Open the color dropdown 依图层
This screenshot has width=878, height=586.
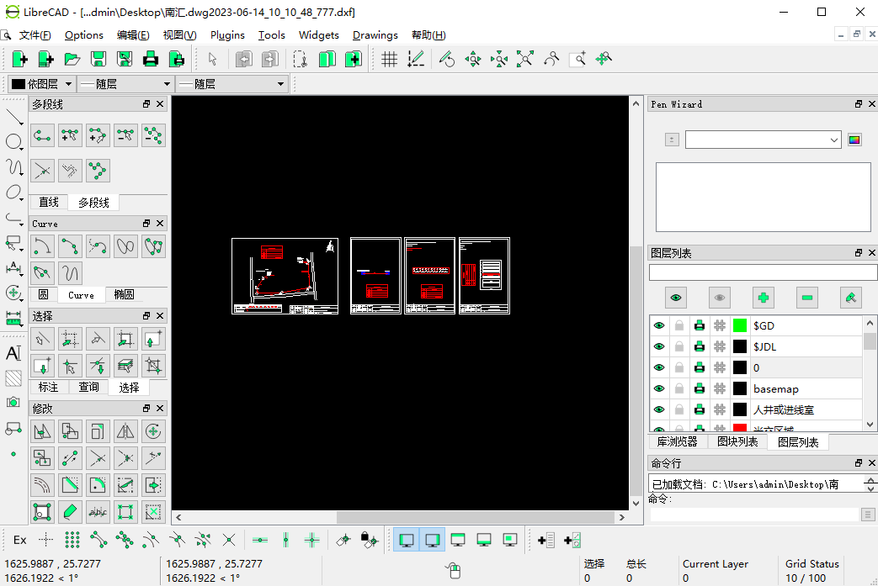tap(42, 84)
